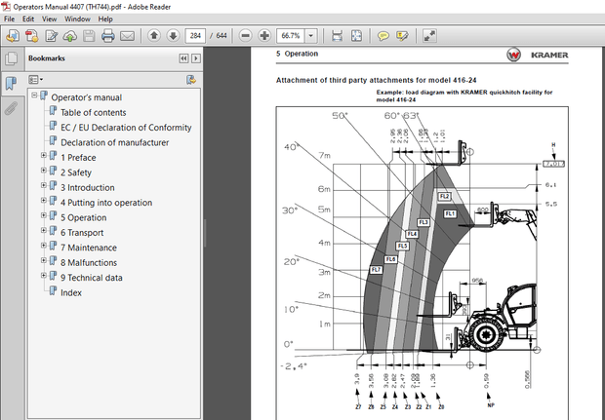Open the Bookmarks panel ribbon icon
Screen dimensions: 605x420
click(x=12, y=83)
